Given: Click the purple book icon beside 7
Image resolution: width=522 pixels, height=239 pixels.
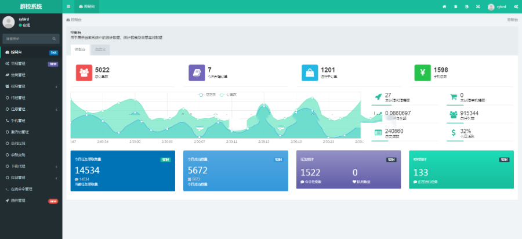Looking at the screenshot, I should [x=197, y=73].
